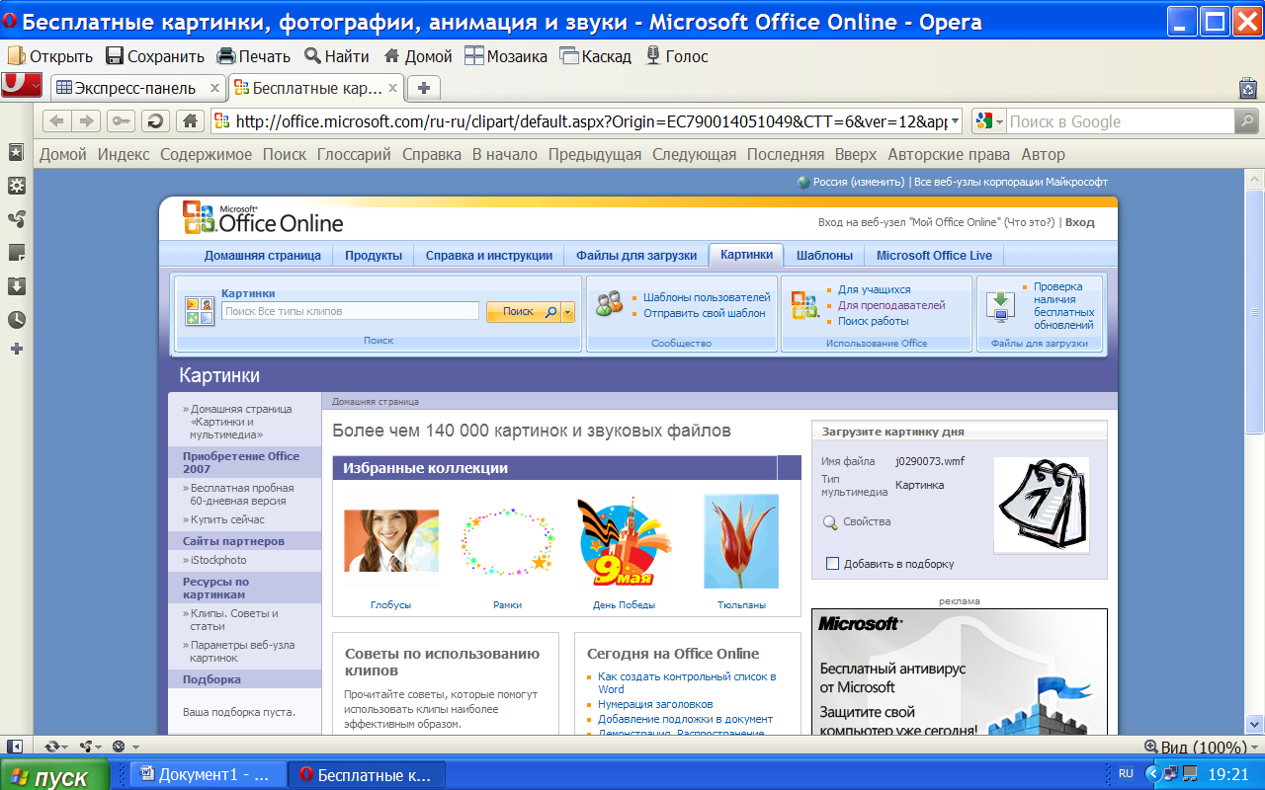Image resolution: width=1265 pixels, height=790 pixels.
Task: Open the Microsoft Office Live tab
Action: click(x=934, y=255)
